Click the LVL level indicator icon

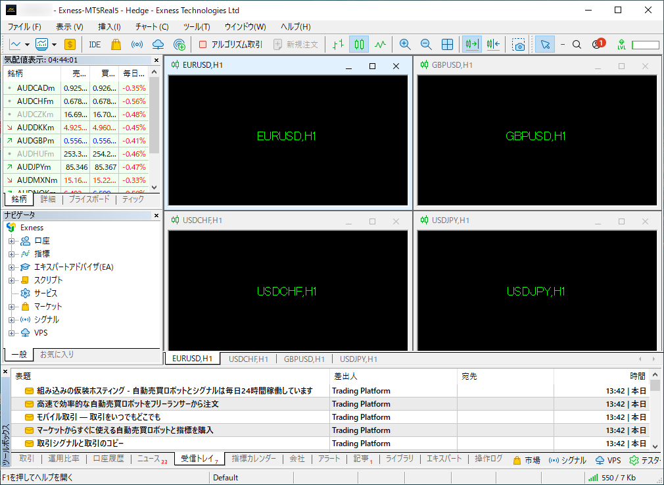pos(622,45)
